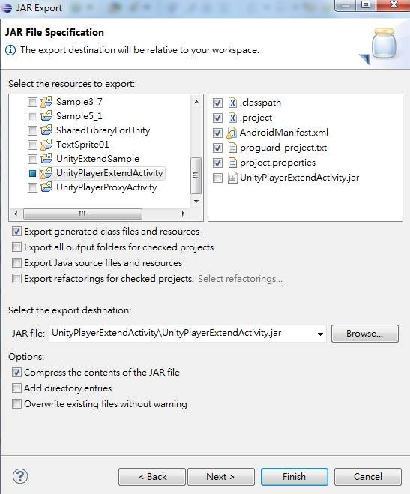Click the project tree horizontal scrollbar thumb
Image resolution: width=410 pixels, height=494 pixels.
[x=82, y=214]
